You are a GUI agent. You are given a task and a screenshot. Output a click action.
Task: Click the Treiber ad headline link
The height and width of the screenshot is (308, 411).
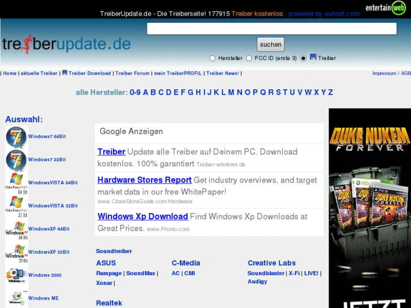coord(111,152)
